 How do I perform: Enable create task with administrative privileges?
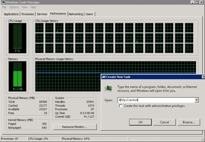(121, 106)
